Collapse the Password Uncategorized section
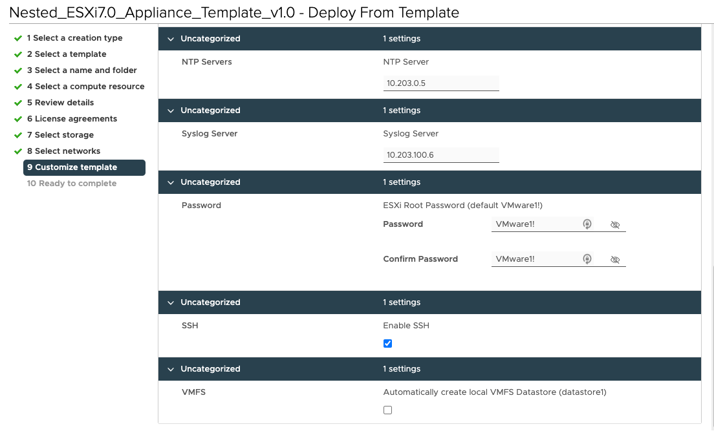Viewport: 714px width, 433px height. point(171,182)
